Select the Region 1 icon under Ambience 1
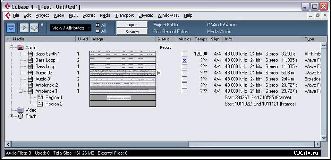The height and width of the screenshot is (160, 331). click(x=40, y=97)
